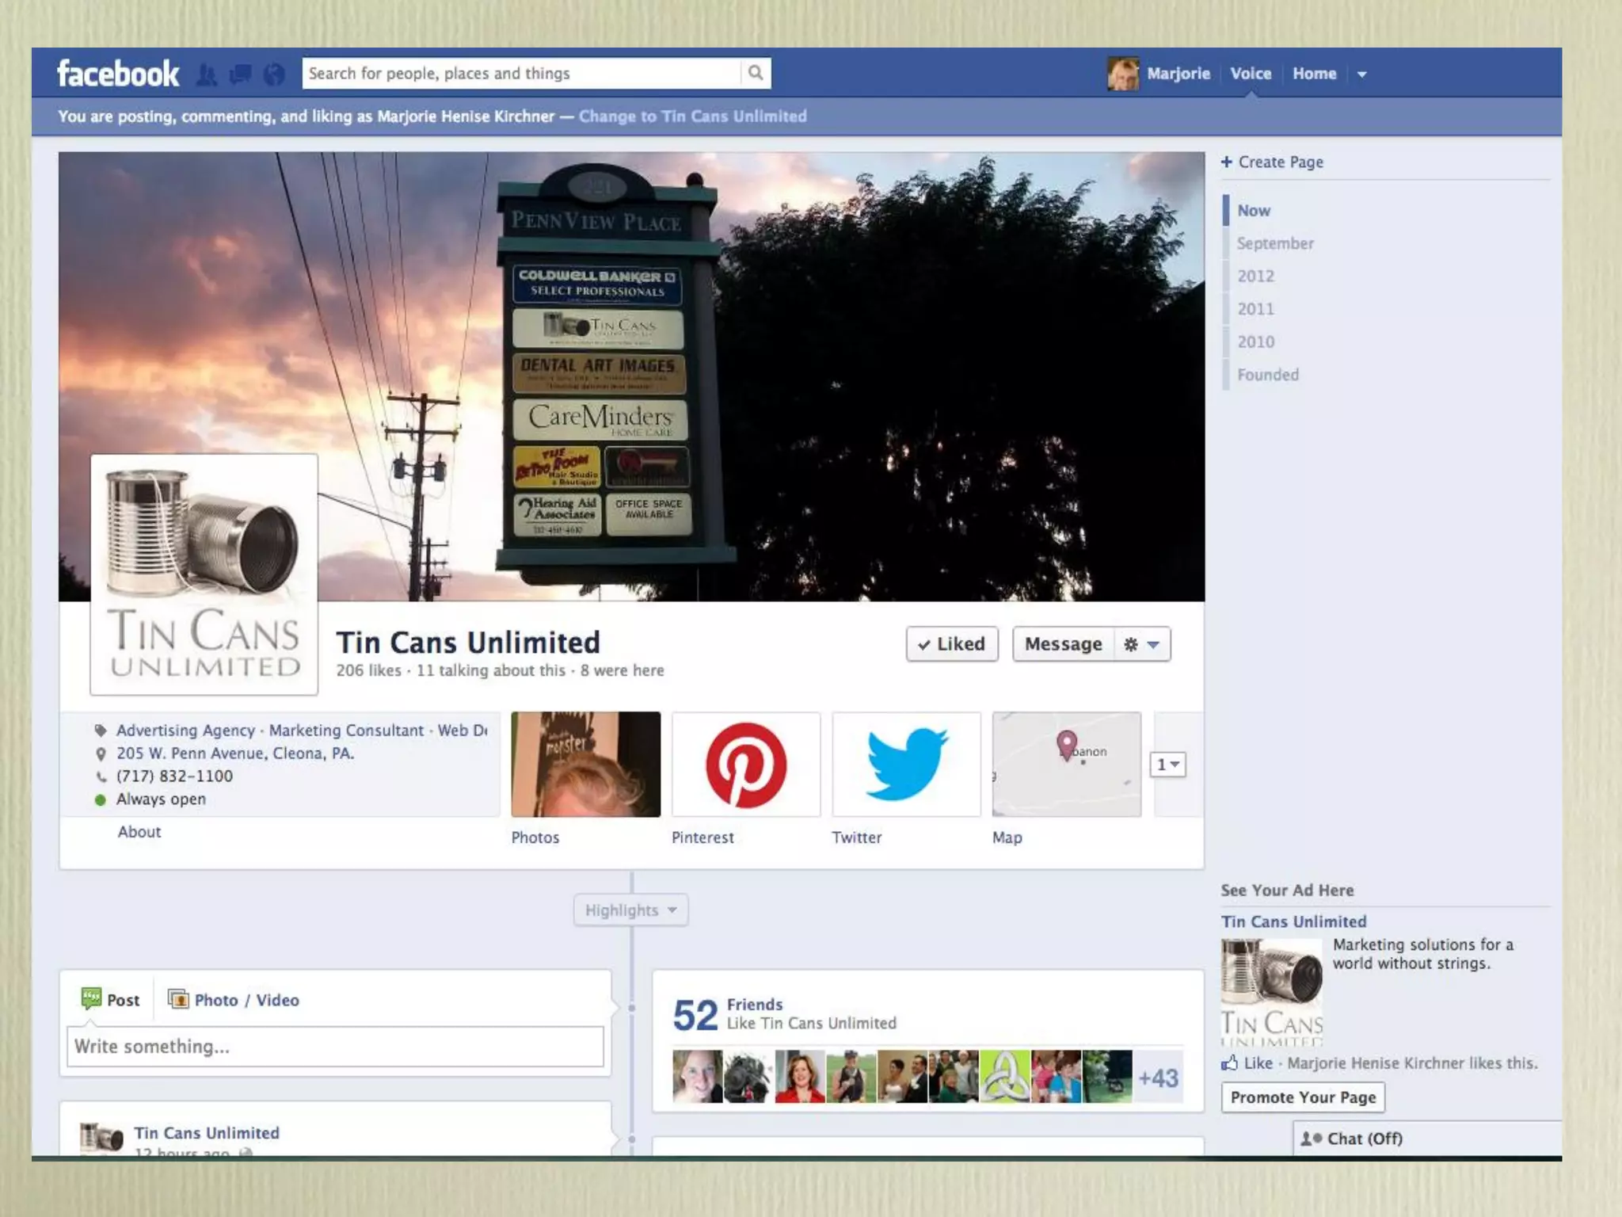Click the Tin Cans Unlimited profile picture
The image size is (1622, 1217).
[204, 574]
